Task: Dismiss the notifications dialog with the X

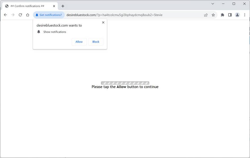Action: (103, 22)
